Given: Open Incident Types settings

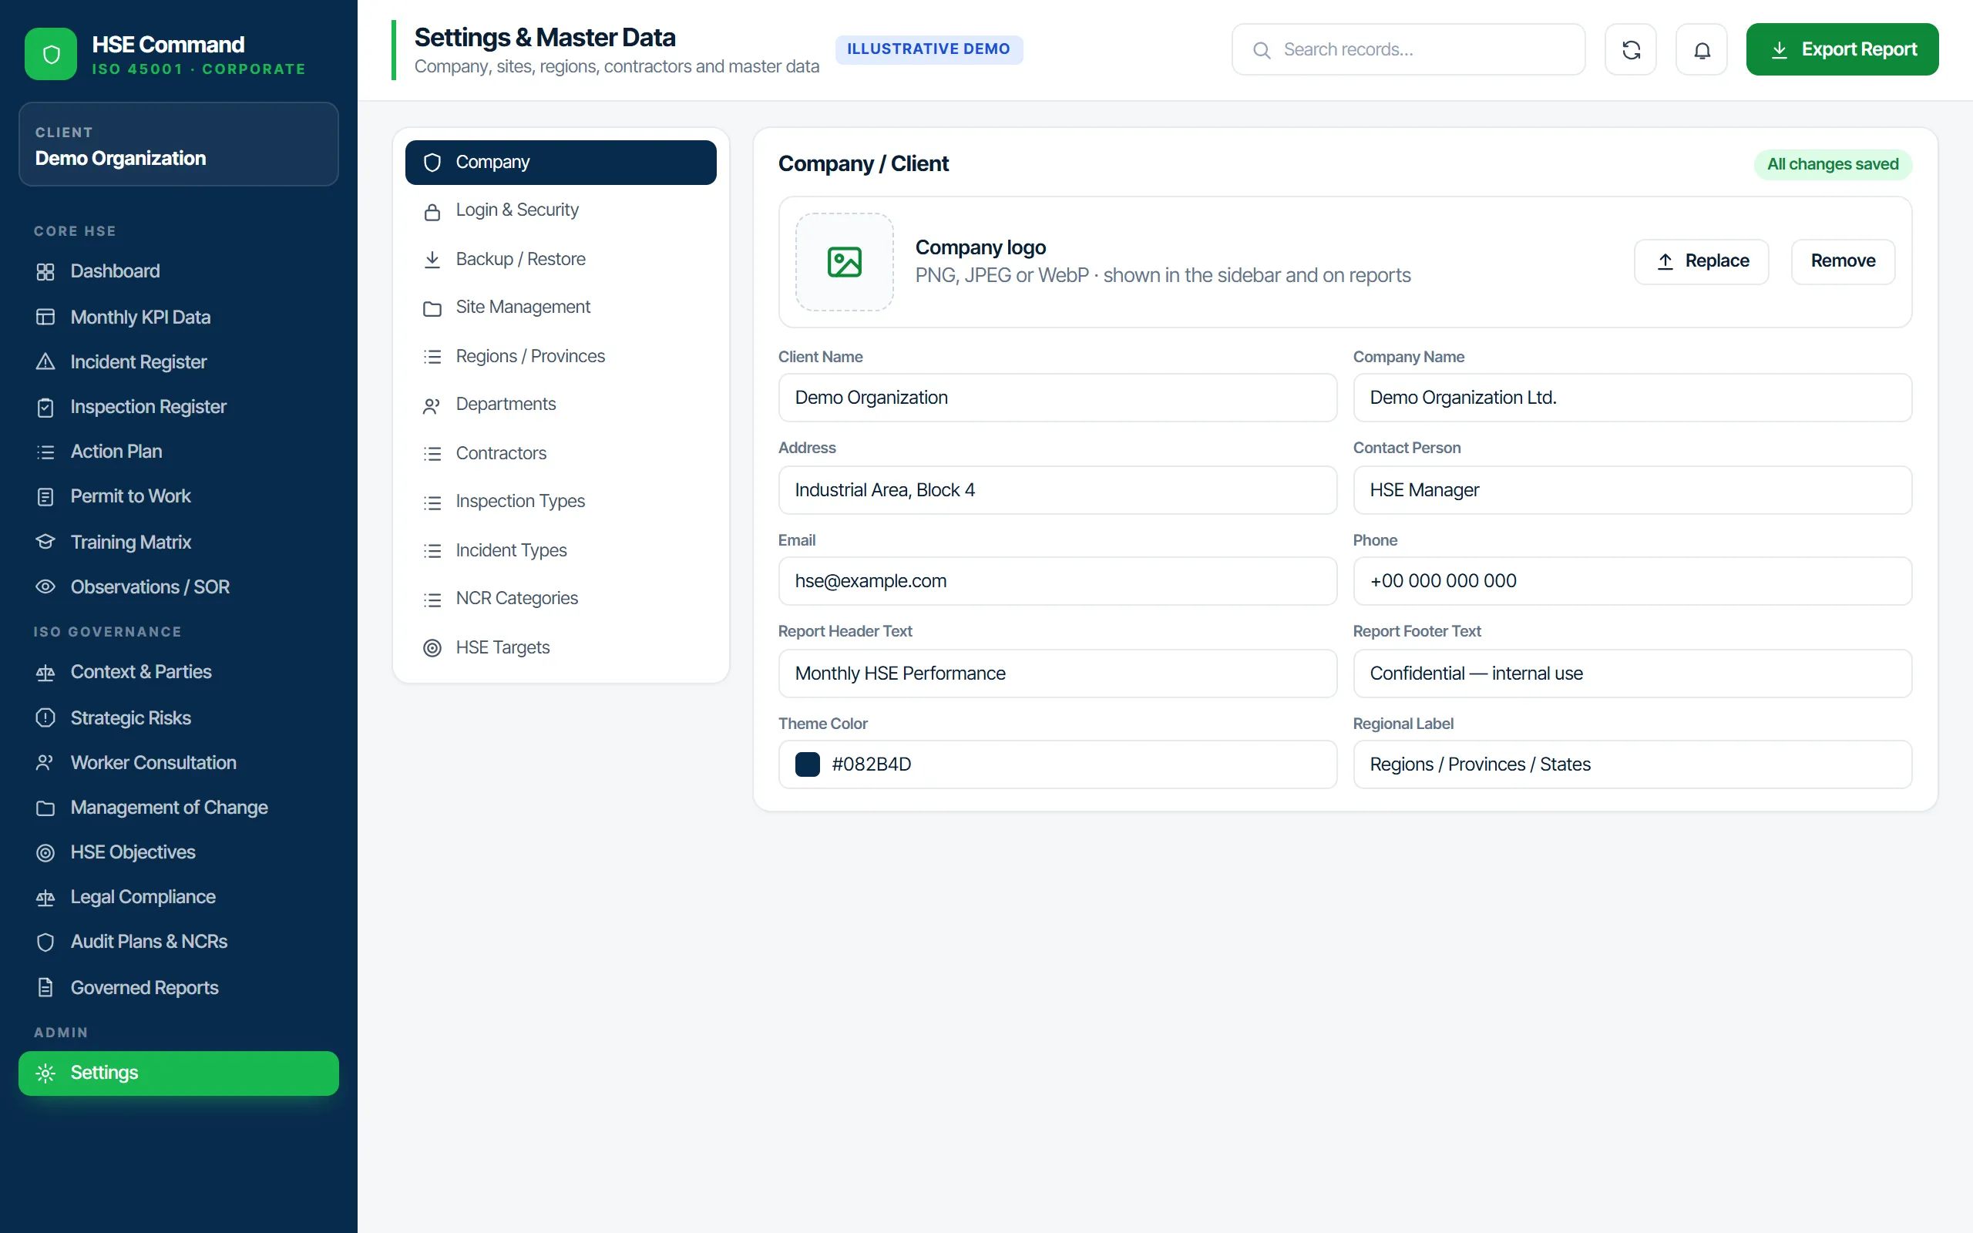Looking at the screenshot, I should (x=561, y=550).
